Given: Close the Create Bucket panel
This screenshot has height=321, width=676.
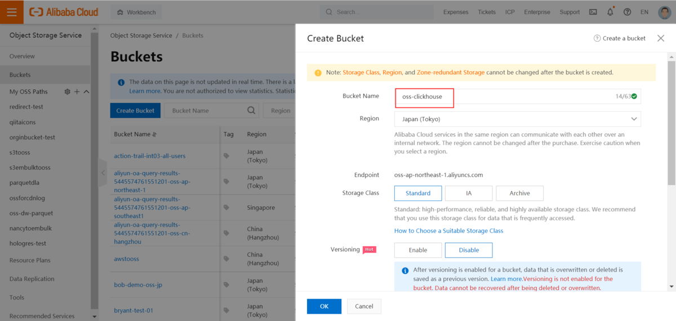Looking at the screenshot, I should 661,38.
